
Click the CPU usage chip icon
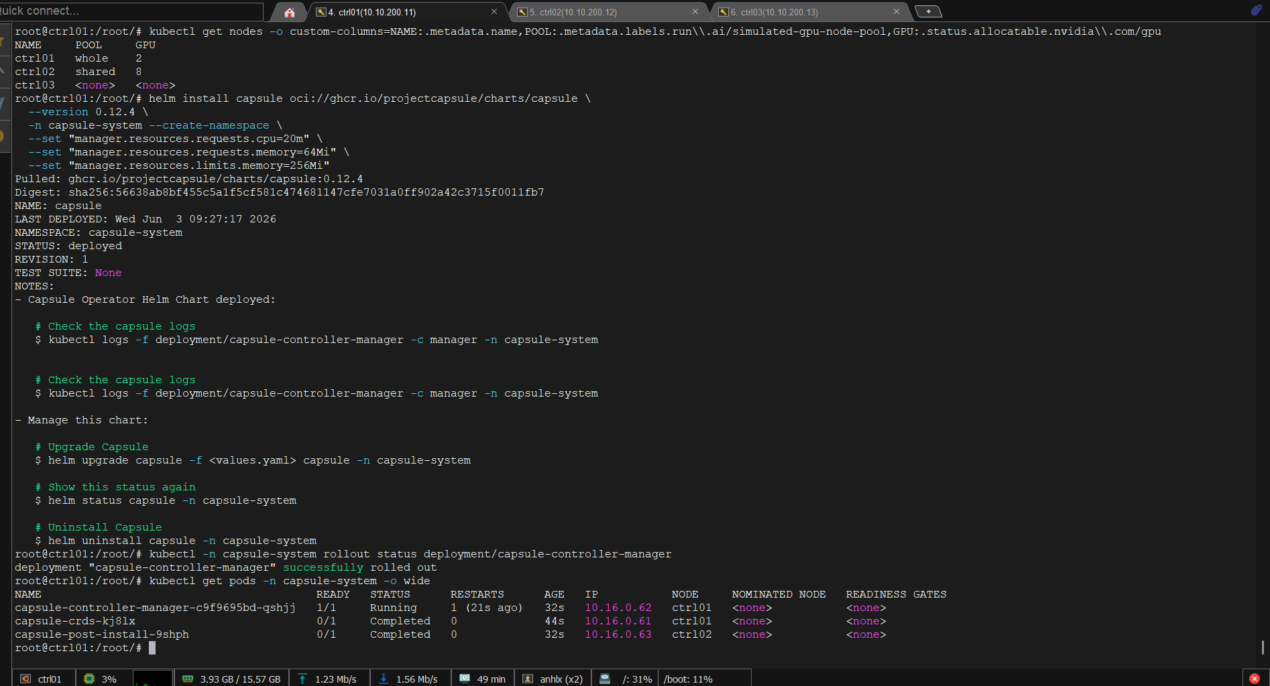pos(89,679)
